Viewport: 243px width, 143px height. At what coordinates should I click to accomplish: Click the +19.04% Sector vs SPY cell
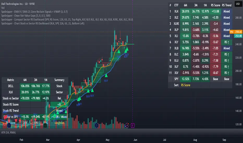click(36, 117)
